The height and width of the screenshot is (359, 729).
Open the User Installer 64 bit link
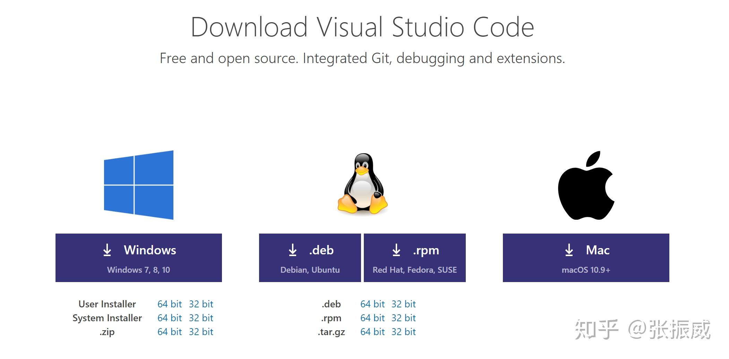[170, 304]
